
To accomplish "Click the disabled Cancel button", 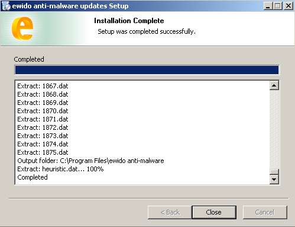I will click(265, 212).
